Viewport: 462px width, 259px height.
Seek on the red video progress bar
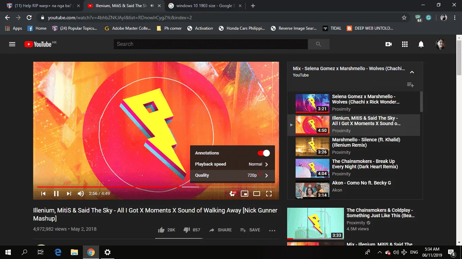tap(156, 187)
